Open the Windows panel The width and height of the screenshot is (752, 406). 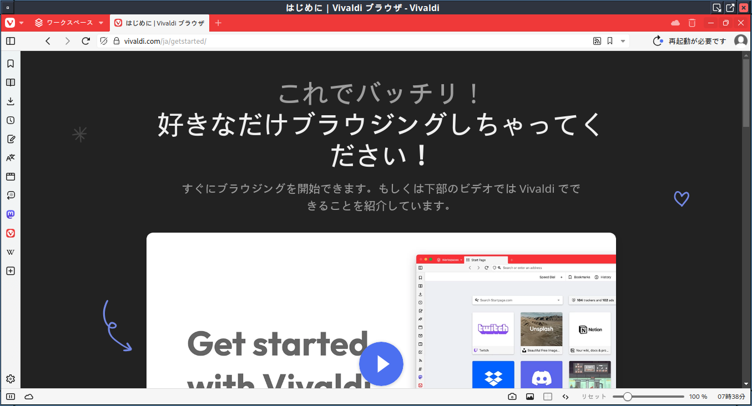click(11, 177)
